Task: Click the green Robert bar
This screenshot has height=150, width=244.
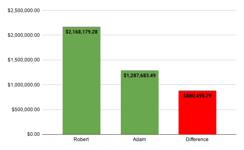Action: (x=81, y=80)
